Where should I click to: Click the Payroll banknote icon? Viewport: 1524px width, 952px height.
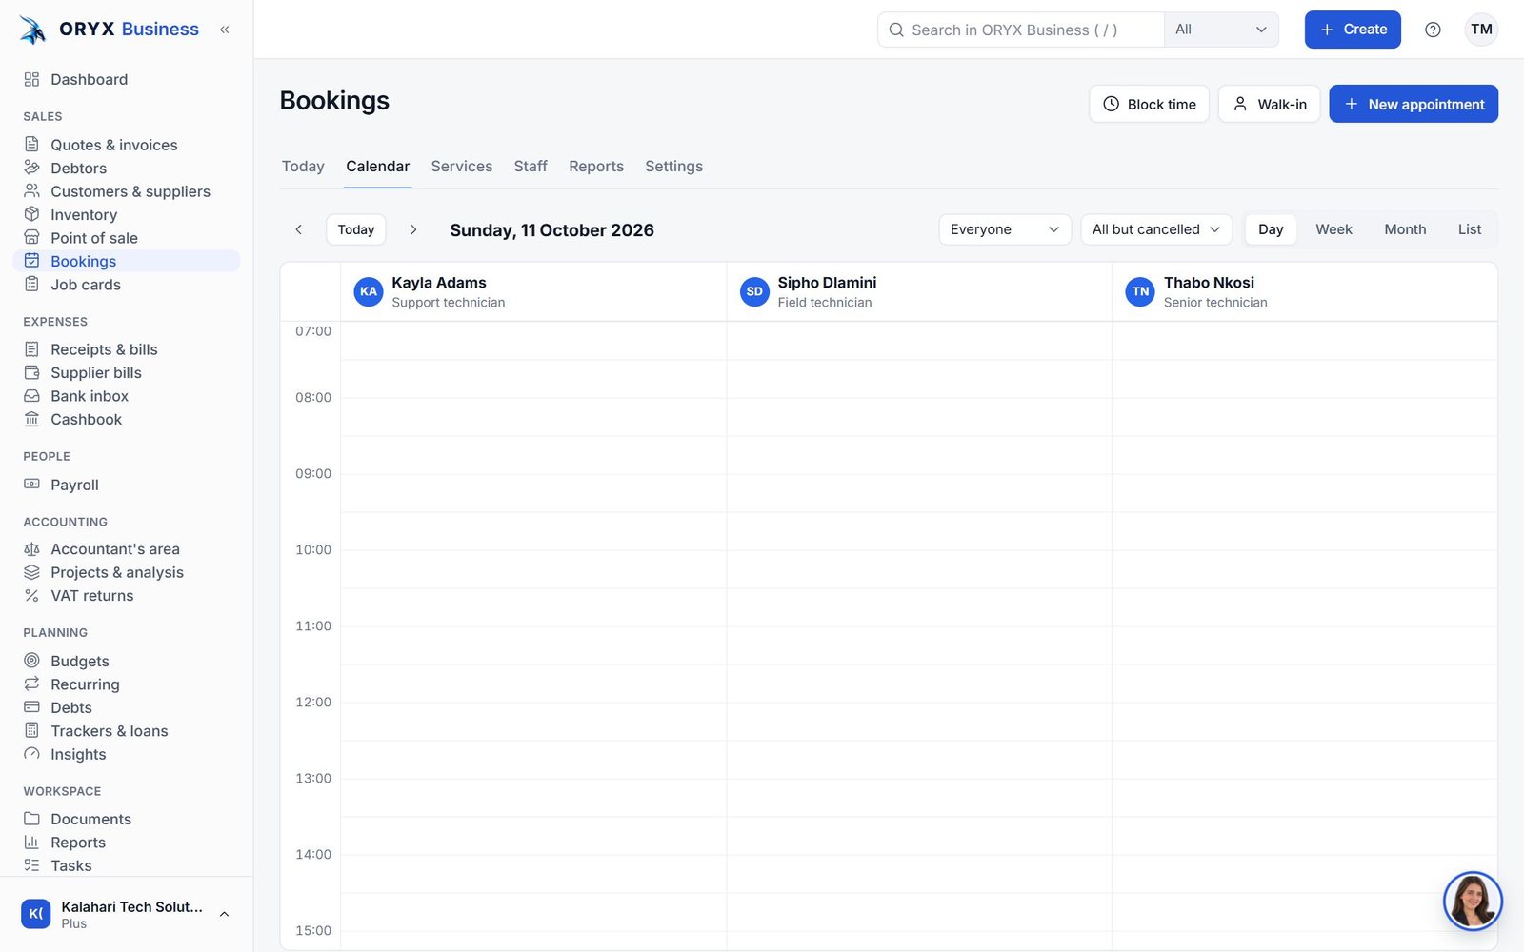coord(31,485)
